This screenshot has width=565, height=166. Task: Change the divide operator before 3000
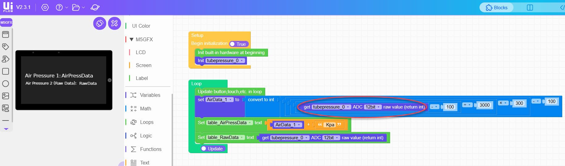click(467, 105)
